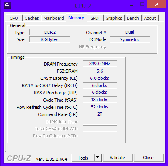The image size is (168, 166).
Task: Click the Ver. 1.85.0.x64 version text
Action: click(x=52, y=159)
